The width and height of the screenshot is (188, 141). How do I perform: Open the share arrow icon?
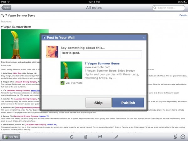pos(100,137)
